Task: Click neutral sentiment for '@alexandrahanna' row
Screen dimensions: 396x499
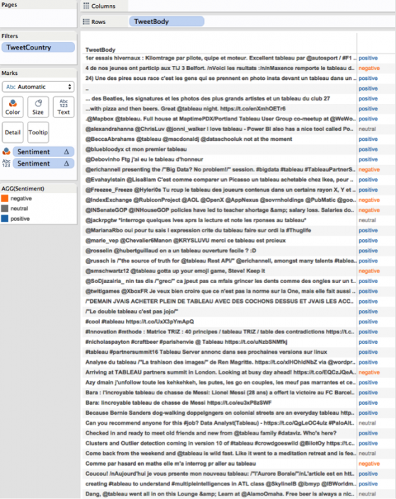Action: click(367, 129)
